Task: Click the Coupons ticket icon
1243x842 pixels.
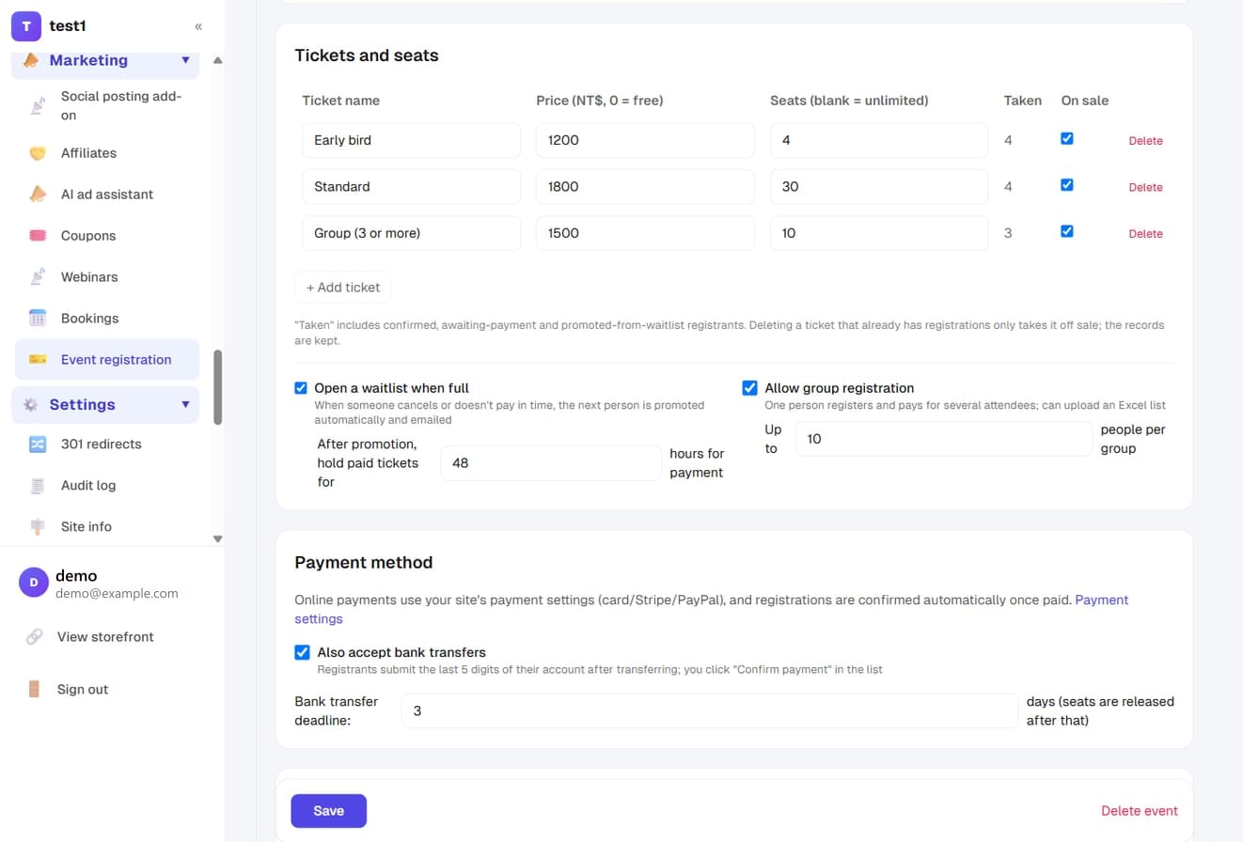Action: (x=38, y=236)
